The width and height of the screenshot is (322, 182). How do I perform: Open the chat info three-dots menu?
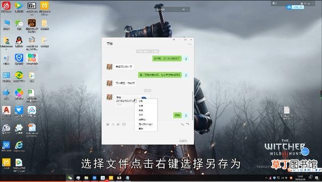click(x=189, y=44)
